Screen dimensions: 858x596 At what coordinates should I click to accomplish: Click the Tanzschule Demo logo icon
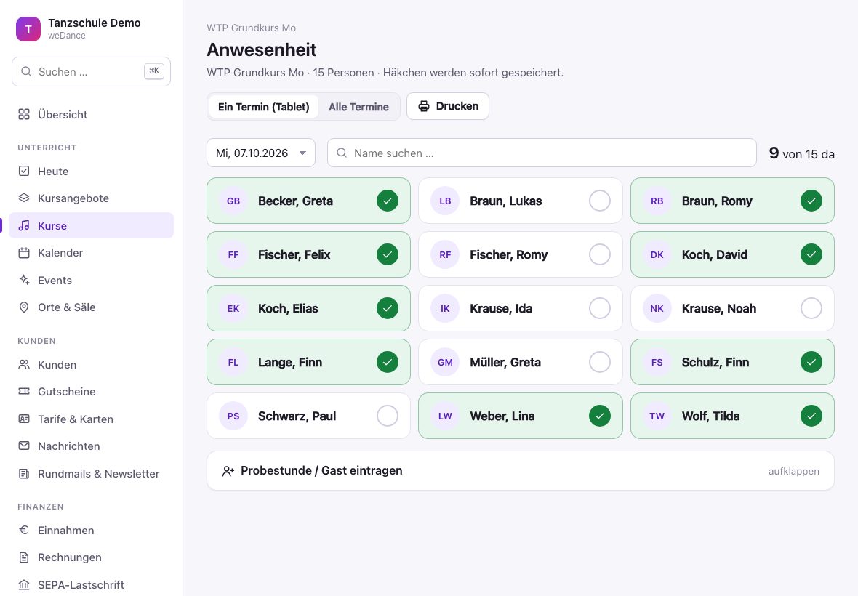pyautogui.click(x=28, y=29)
